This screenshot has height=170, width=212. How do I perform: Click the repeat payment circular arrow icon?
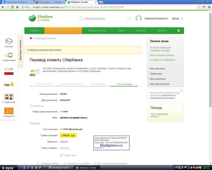pyautogui.click(x=38, y=163)
